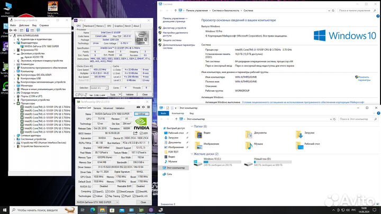381x214 pixels.
Task: Toggle the OpenGL 4.6 checkbox in GPU-Z
Action: pyautogui.click(x=134, y=196)
